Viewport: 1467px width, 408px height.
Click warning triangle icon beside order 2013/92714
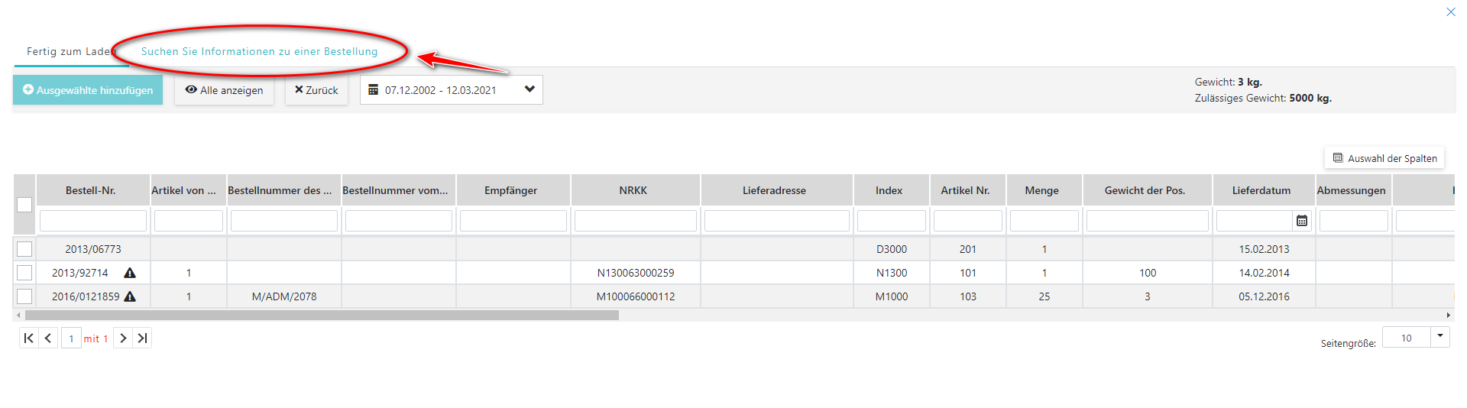pyautogui.click(x=130, y=273)
